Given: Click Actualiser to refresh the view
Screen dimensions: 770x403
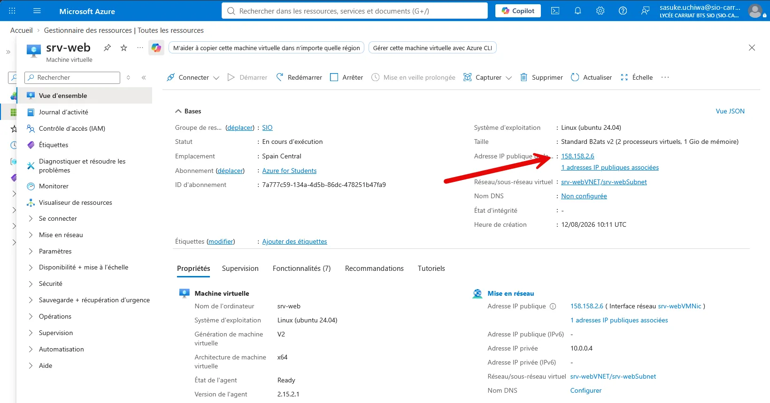Looking at the screenshot, I should coord(591,77).
